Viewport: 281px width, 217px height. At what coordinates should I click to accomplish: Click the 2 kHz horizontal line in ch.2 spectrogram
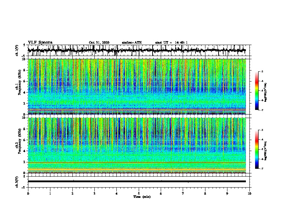point(137,162)
